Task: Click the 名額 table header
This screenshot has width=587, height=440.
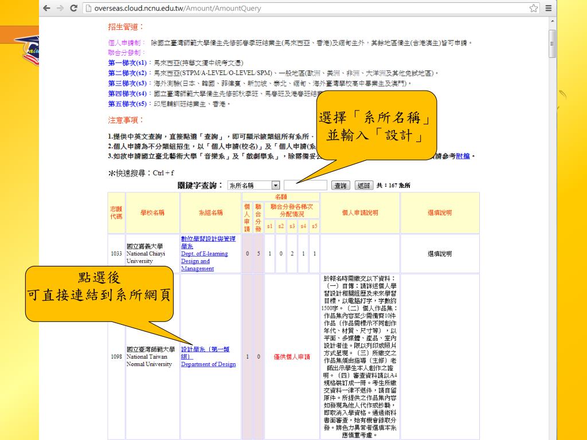Action: pyautogui.click(x=281, y=197)
